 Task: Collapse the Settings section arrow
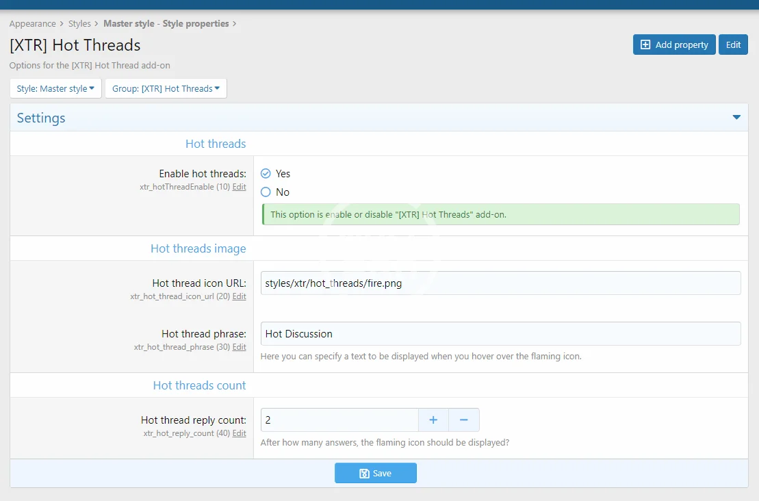(736, 118)
